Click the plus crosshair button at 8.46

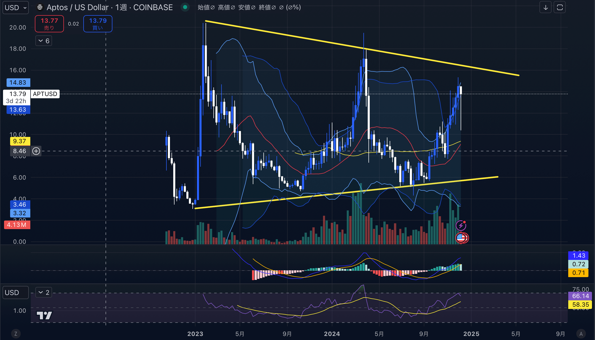36,151
